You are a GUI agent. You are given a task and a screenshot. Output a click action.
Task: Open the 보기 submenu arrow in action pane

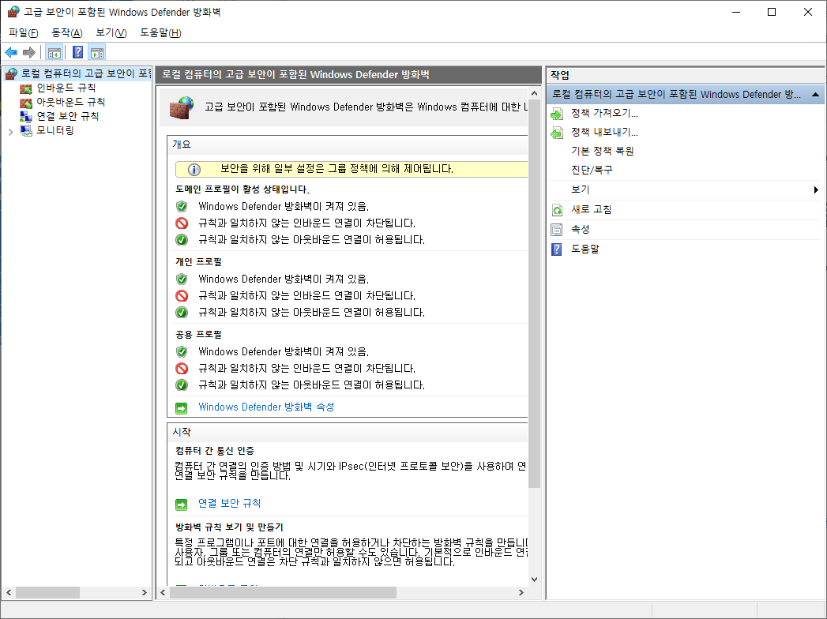click(816, 189)
